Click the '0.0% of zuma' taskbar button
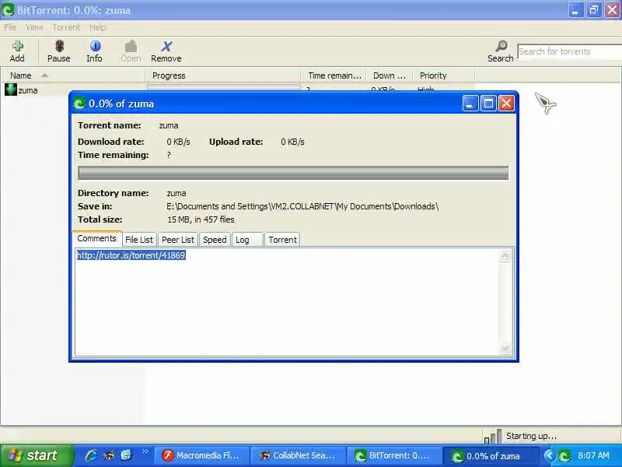This screenshot has height=467, width=622. click(x=491, y=456)
